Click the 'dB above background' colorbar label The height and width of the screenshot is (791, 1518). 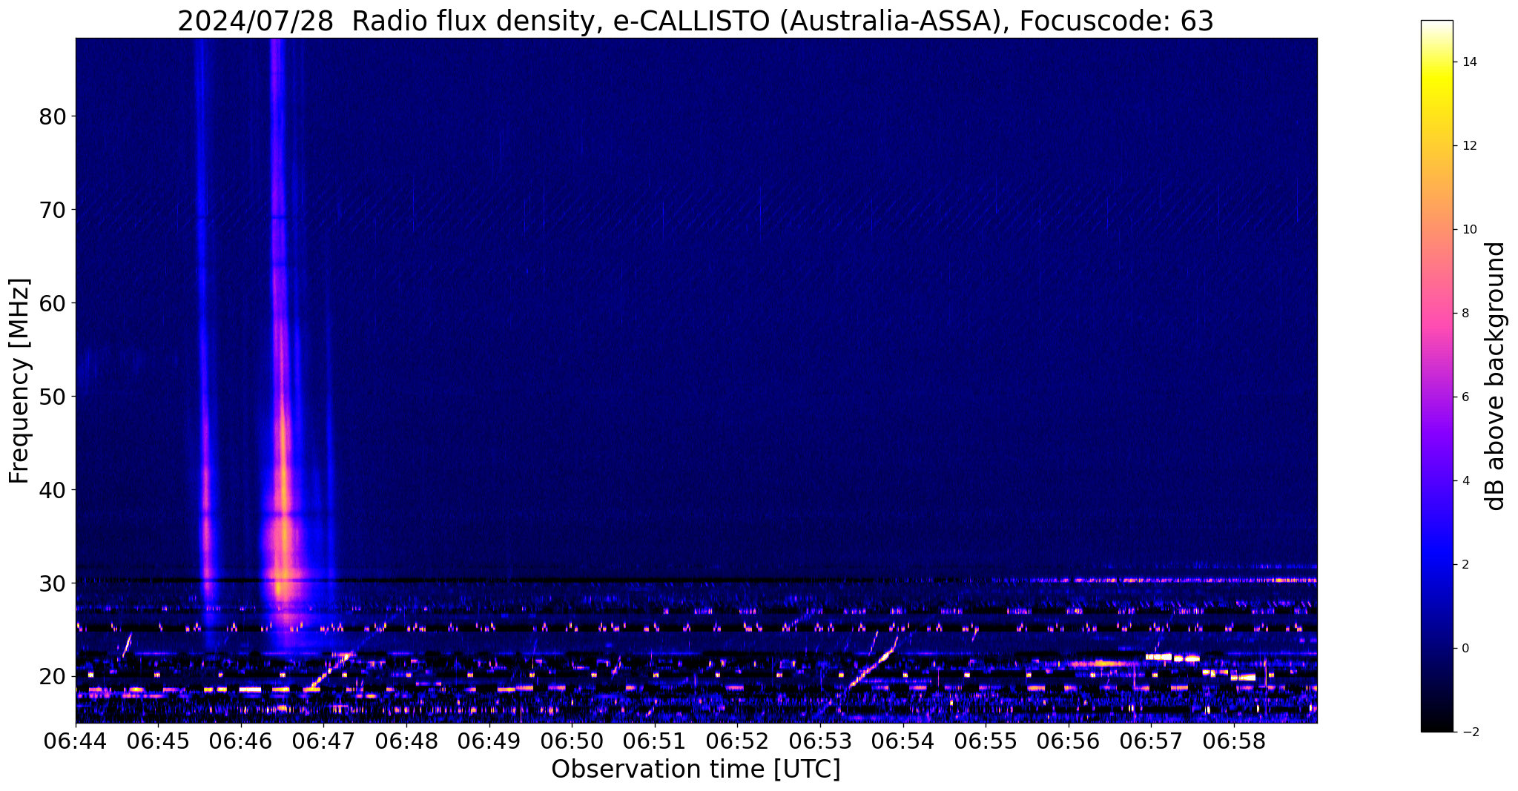pyautogui.click(x=1496, y=376)
